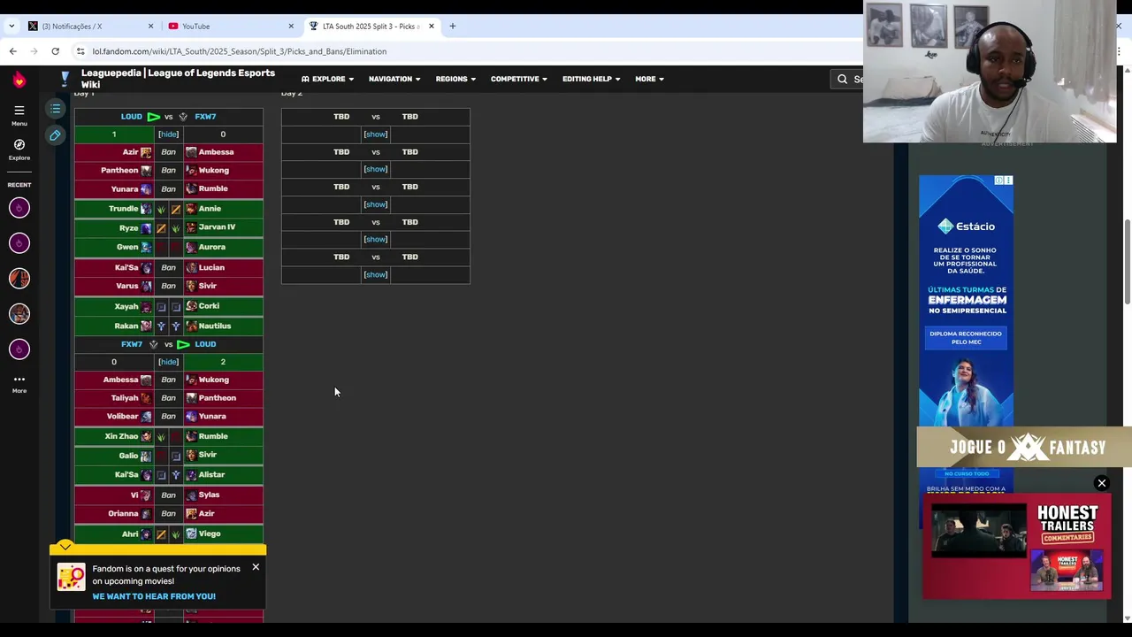Viewport: 1132px width, 637px height.
Task: Open the LOUD team link in second match
Action: (x=205, y=344)
